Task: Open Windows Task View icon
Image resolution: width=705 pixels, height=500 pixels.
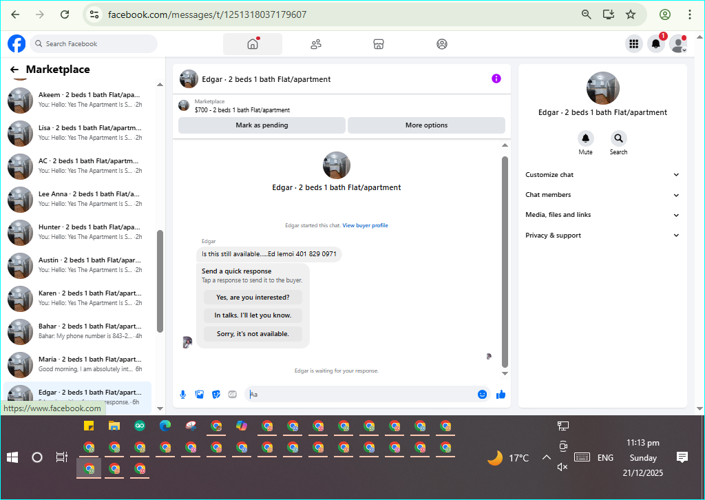Action: [61, 458]
